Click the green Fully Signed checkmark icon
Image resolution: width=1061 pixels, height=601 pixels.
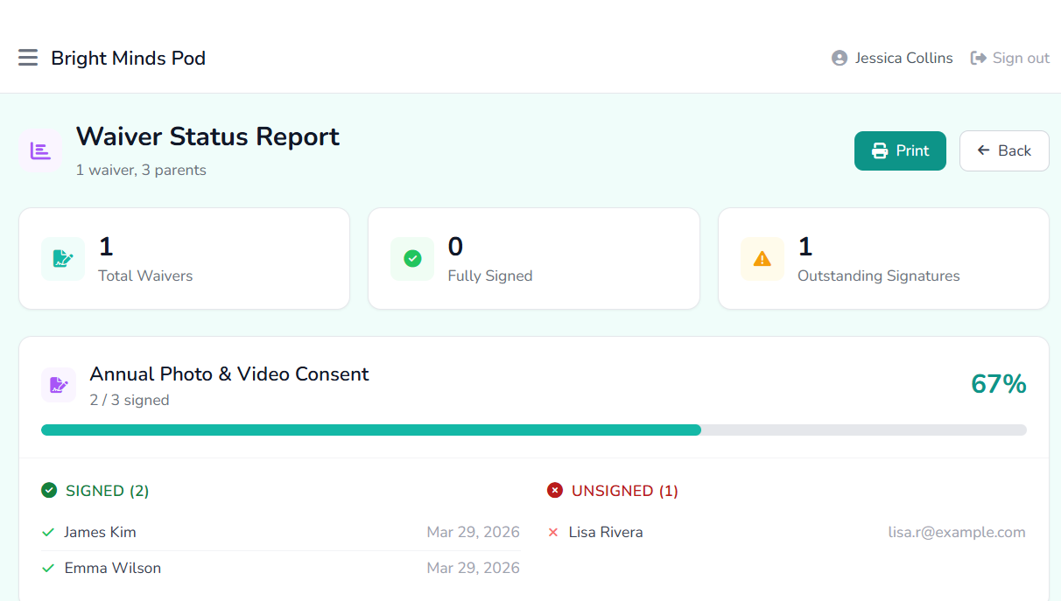point(412,259)
